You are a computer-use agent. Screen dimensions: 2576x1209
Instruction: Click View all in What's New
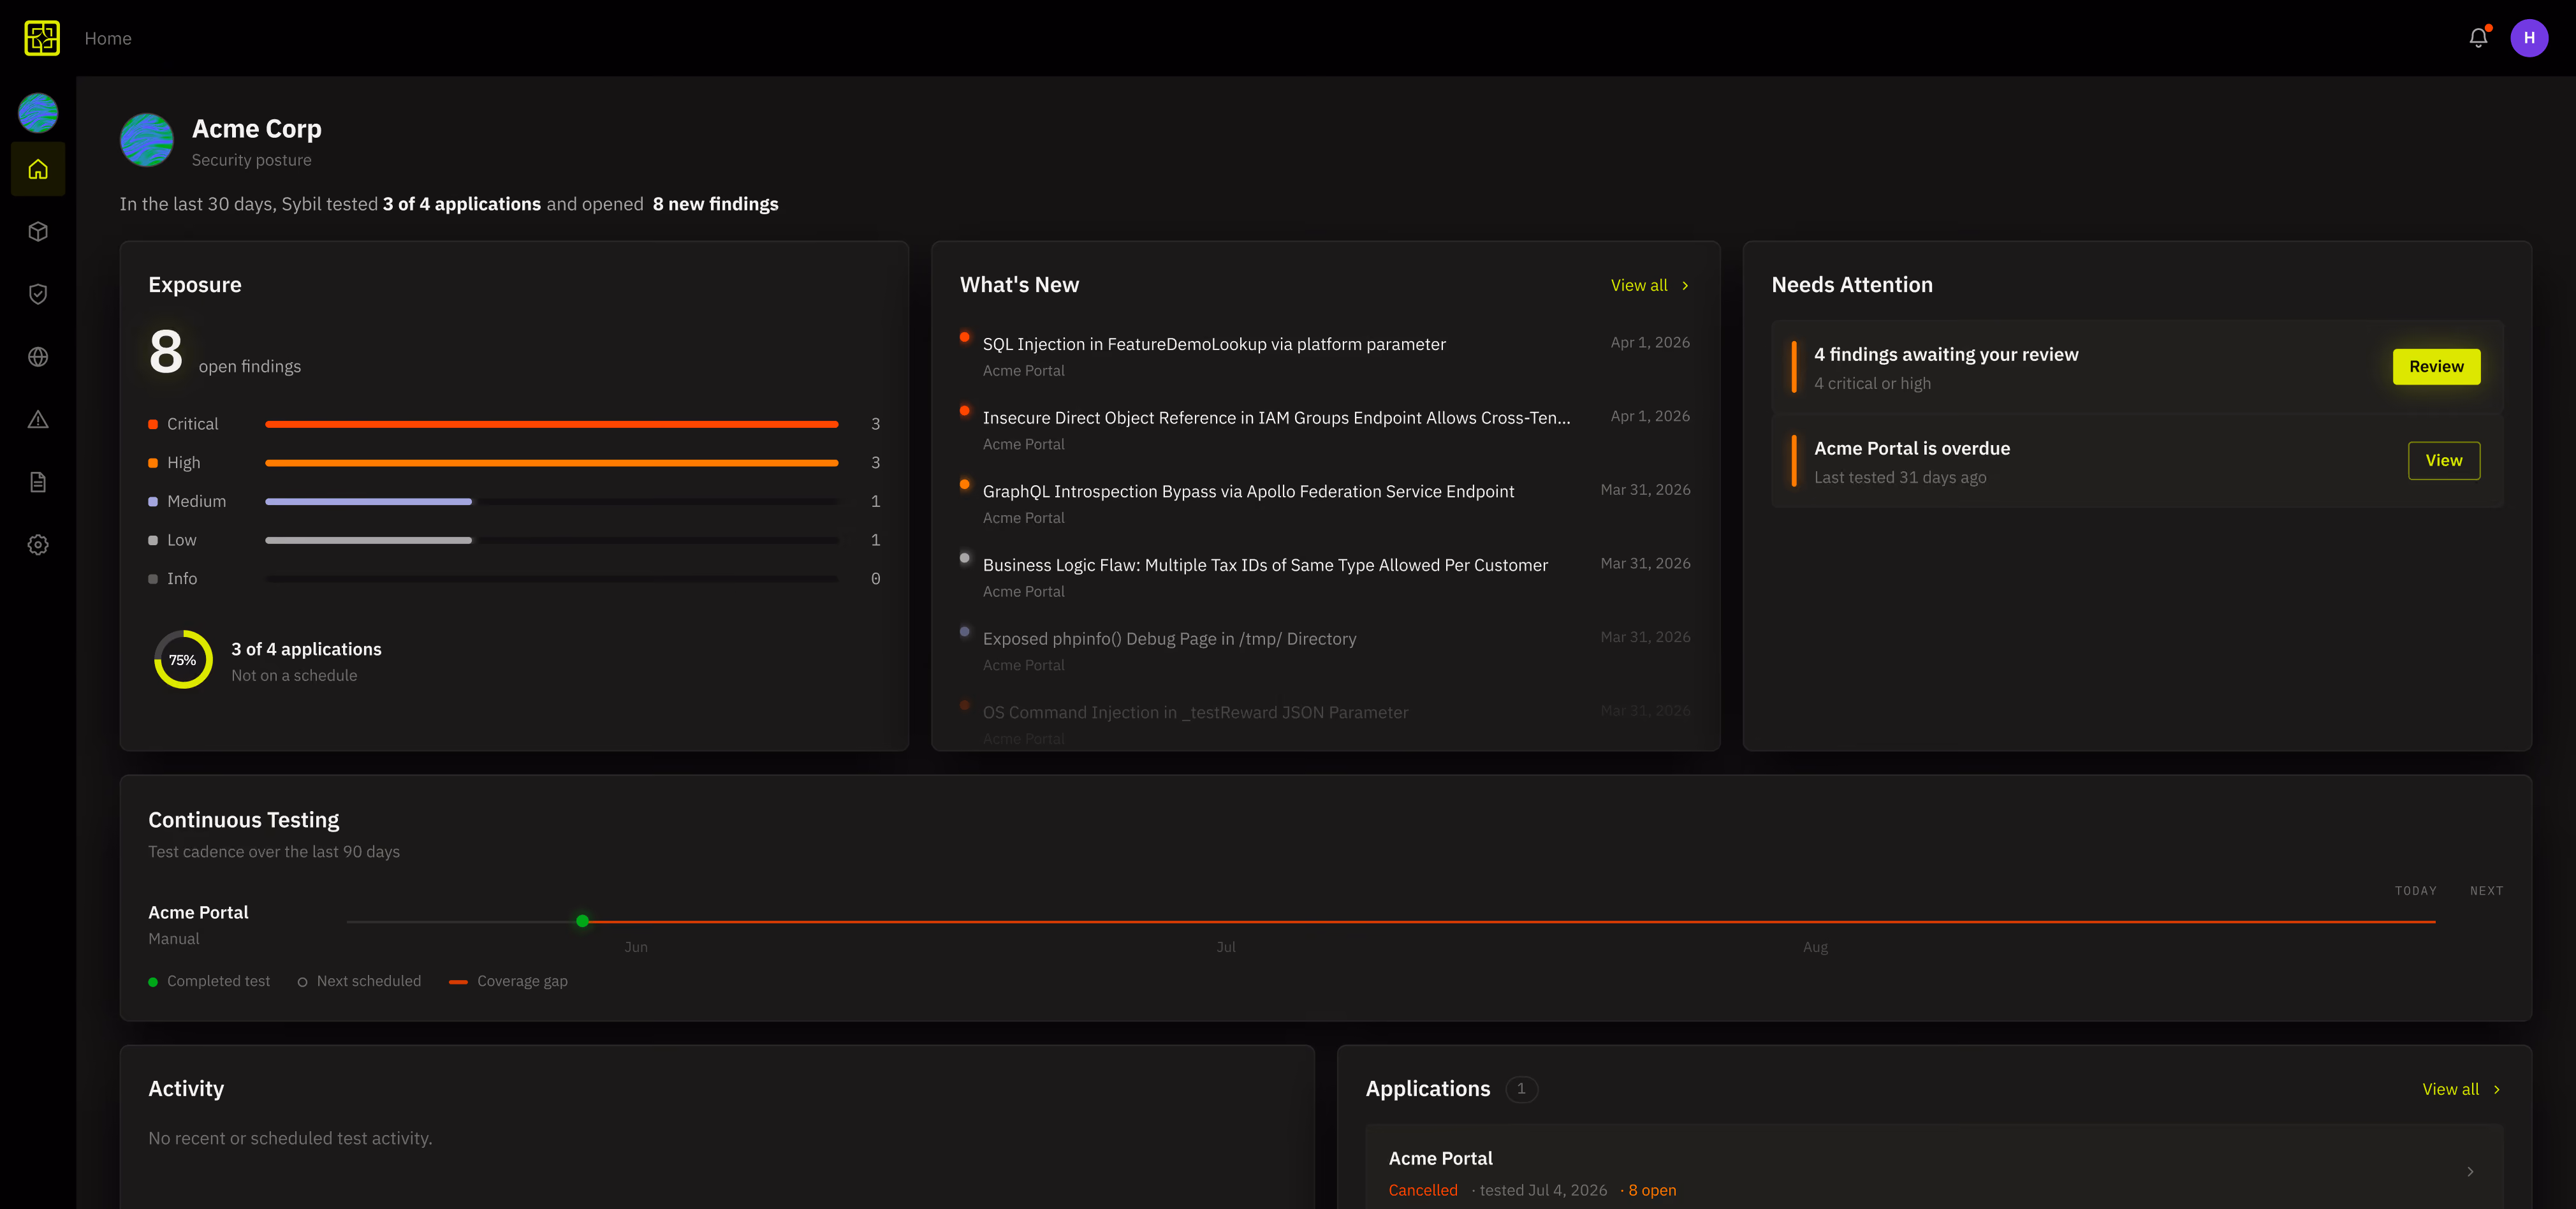tap(1639, 286)
